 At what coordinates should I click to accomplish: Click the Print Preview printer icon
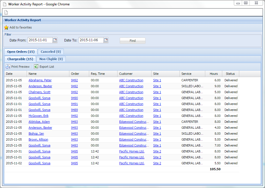pos(8,67)
